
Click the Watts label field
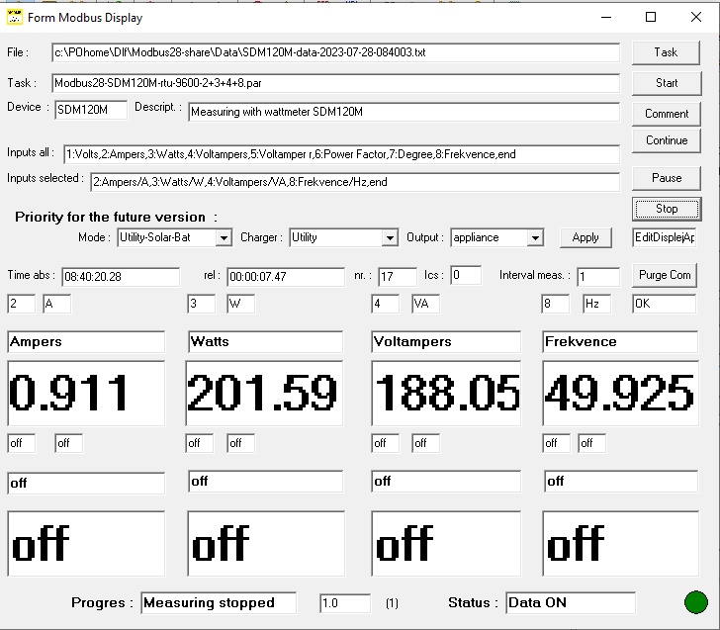pyautogui.click(x=265, y=342)
